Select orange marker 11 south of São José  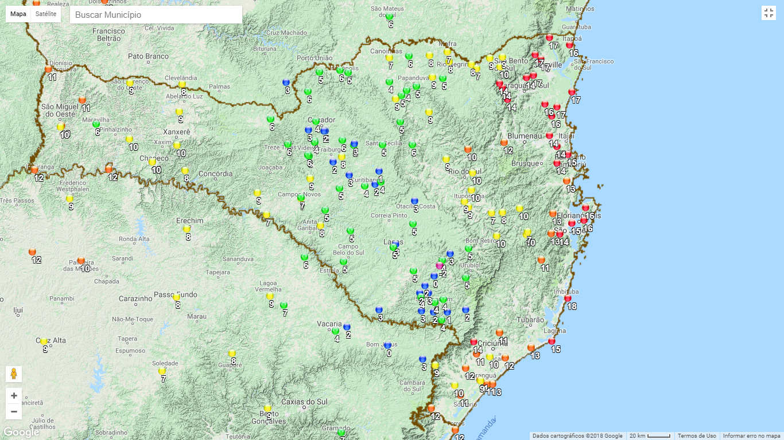click(x=541, y=260)
